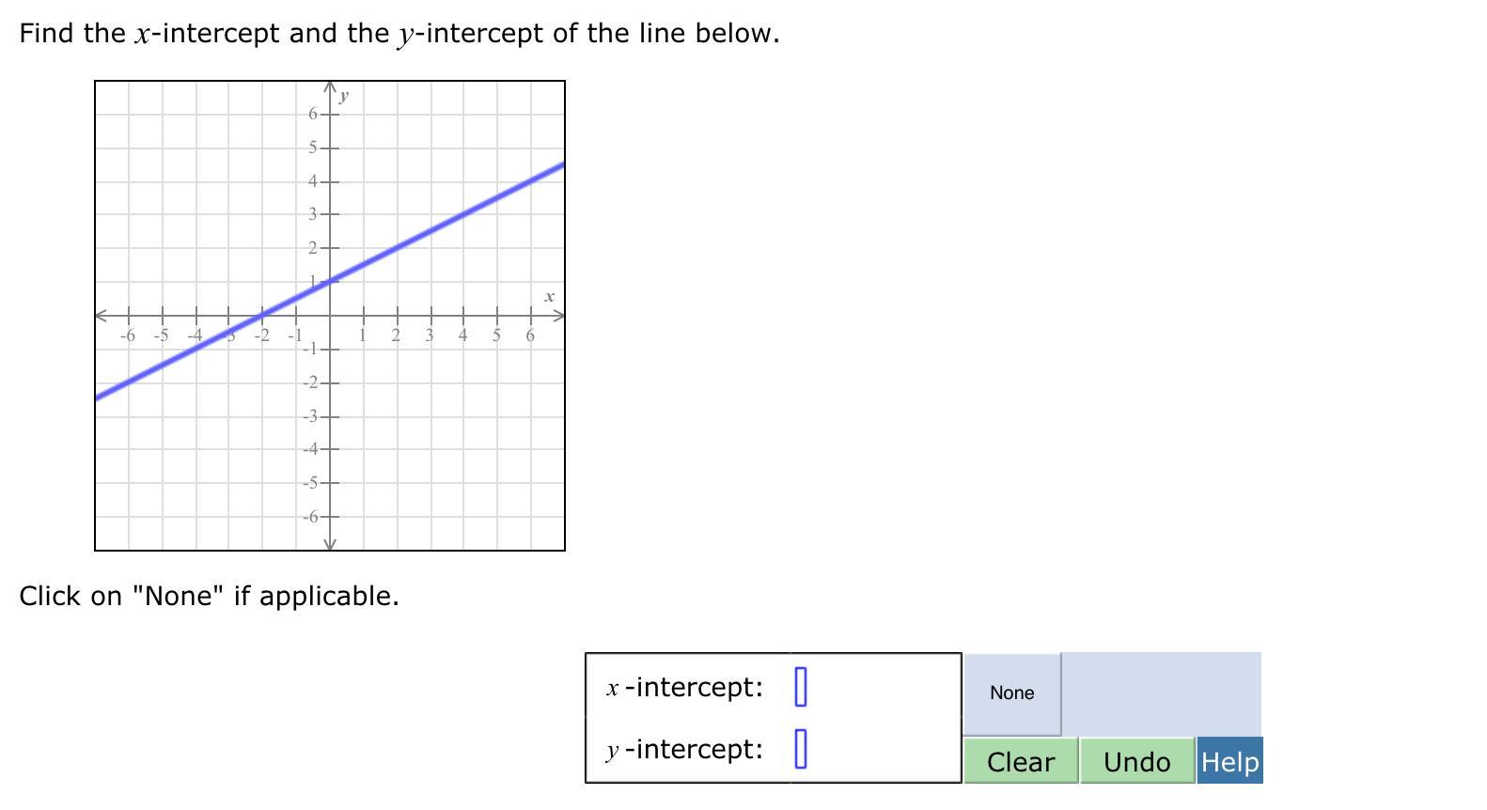
Task: Click where the blue line crosses the y-axis
Action: click(x=330, y=282)
